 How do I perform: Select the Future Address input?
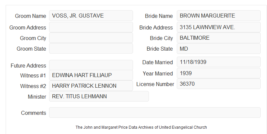click(x=91, y=65)
